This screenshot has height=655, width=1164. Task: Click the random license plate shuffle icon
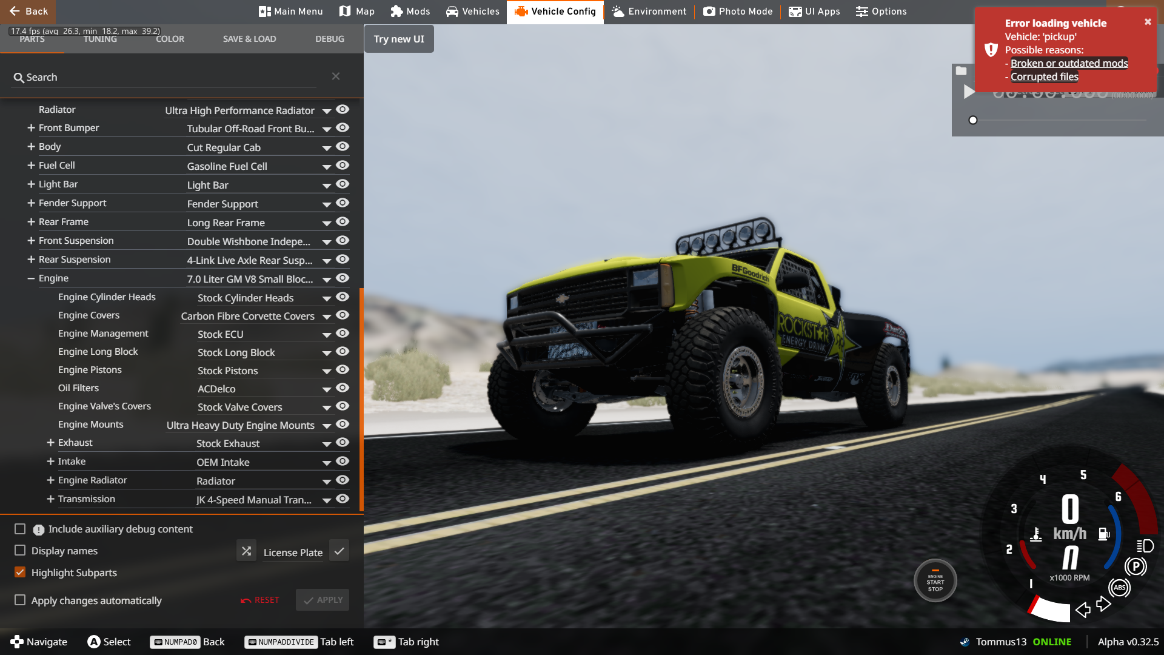point(246,551)
